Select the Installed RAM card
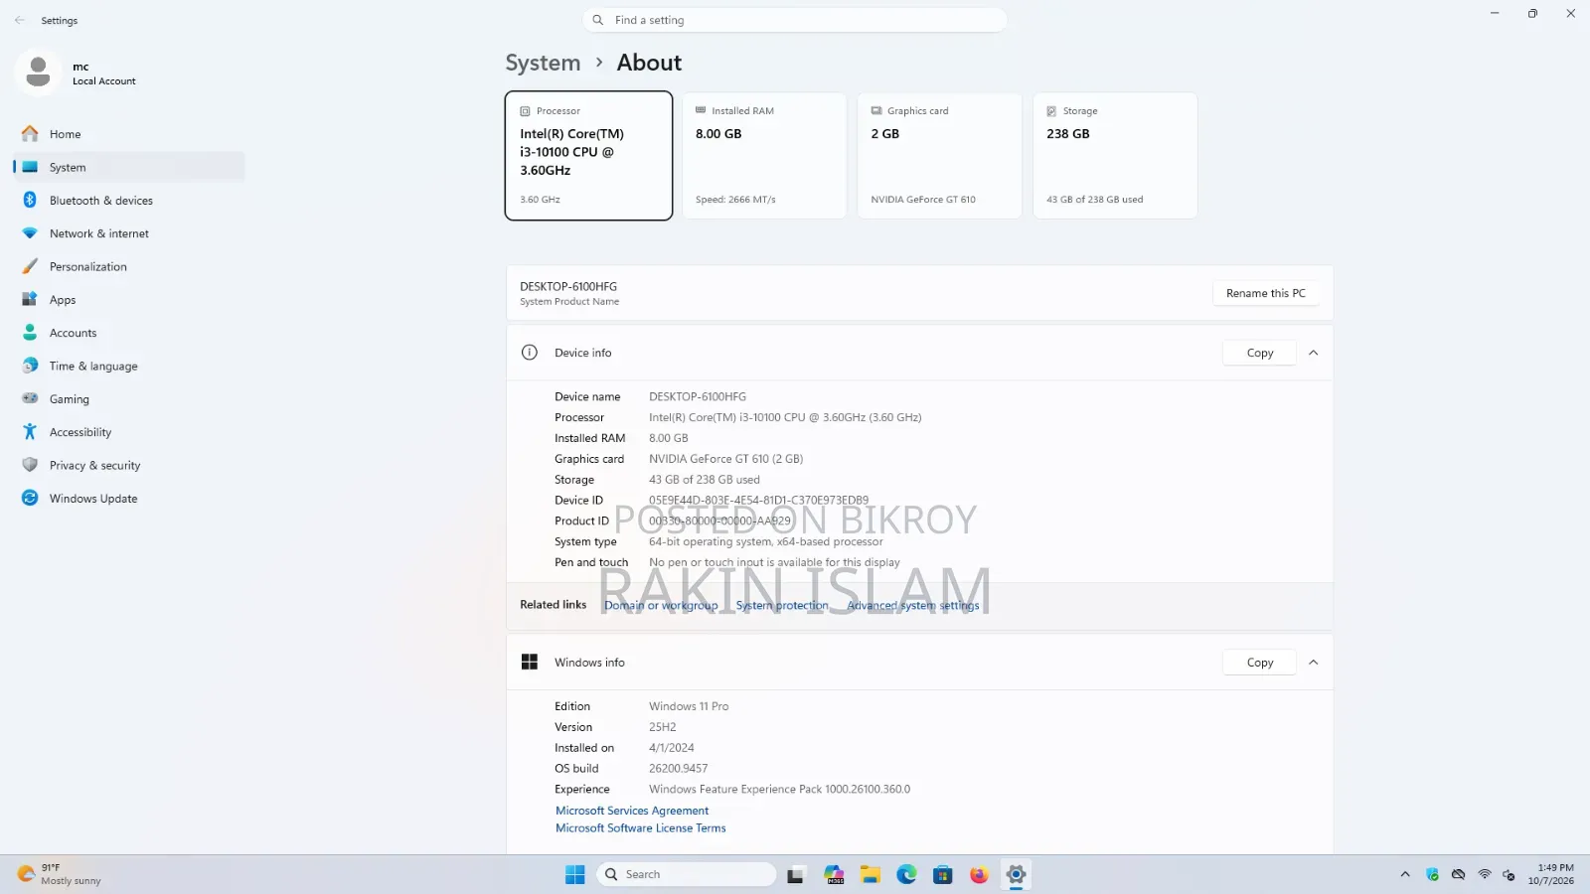The image size is (1590, 894). [764, 156]
